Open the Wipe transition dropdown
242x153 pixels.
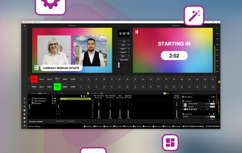tap(129, 56)
